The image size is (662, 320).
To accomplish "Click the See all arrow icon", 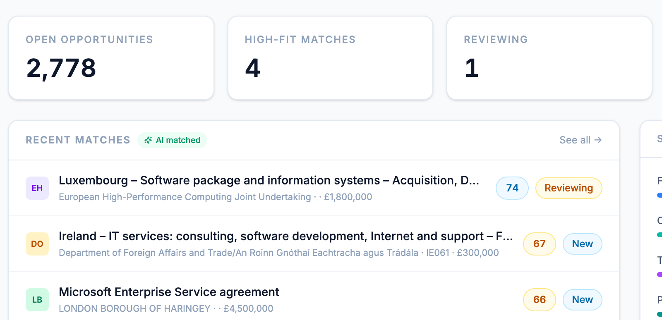I will point(598,140).
